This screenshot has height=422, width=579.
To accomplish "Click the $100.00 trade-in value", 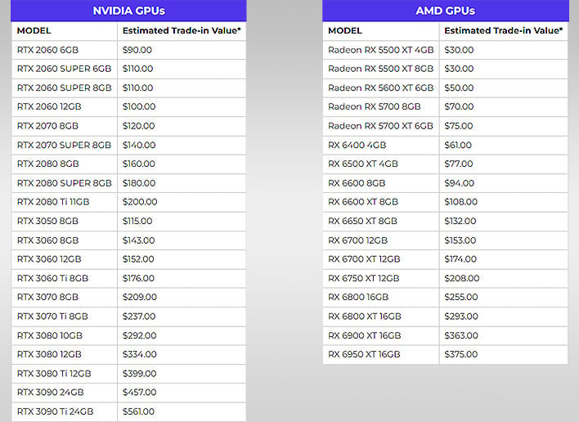I will coord(139,106).
